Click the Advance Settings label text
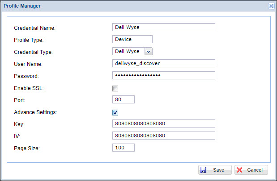Viewport: 277px width, 181px height. point(36,113)
